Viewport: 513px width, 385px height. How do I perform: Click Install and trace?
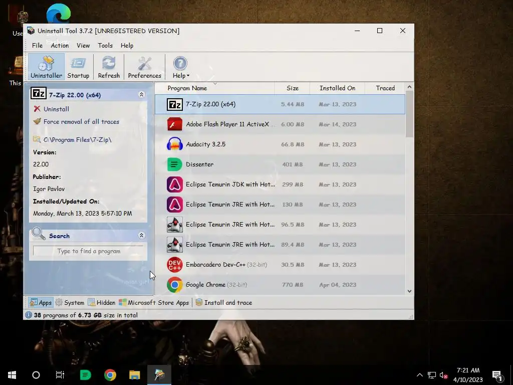point(224,302)
